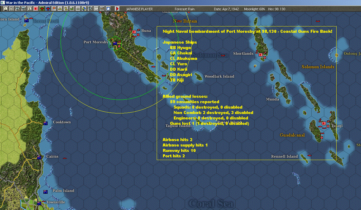Screen dimensions: 361x210
Task: Select the Japanese base flag at Tulagi
Action: coord(324,123)
